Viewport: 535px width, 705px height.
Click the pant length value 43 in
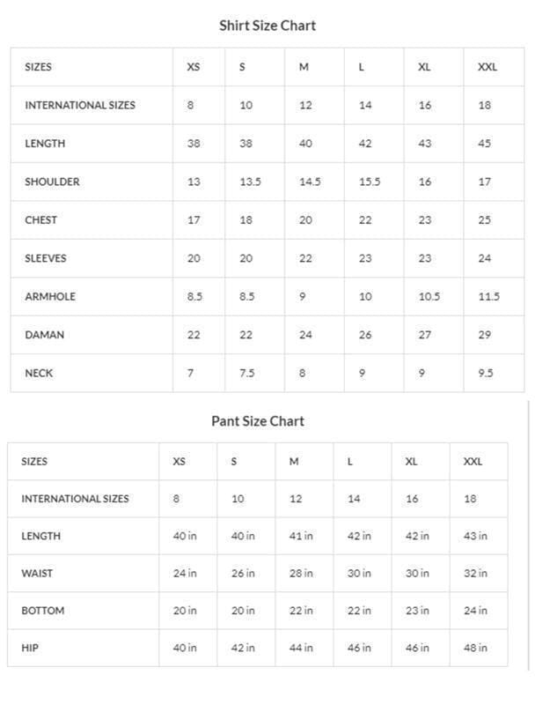point(476,536)
